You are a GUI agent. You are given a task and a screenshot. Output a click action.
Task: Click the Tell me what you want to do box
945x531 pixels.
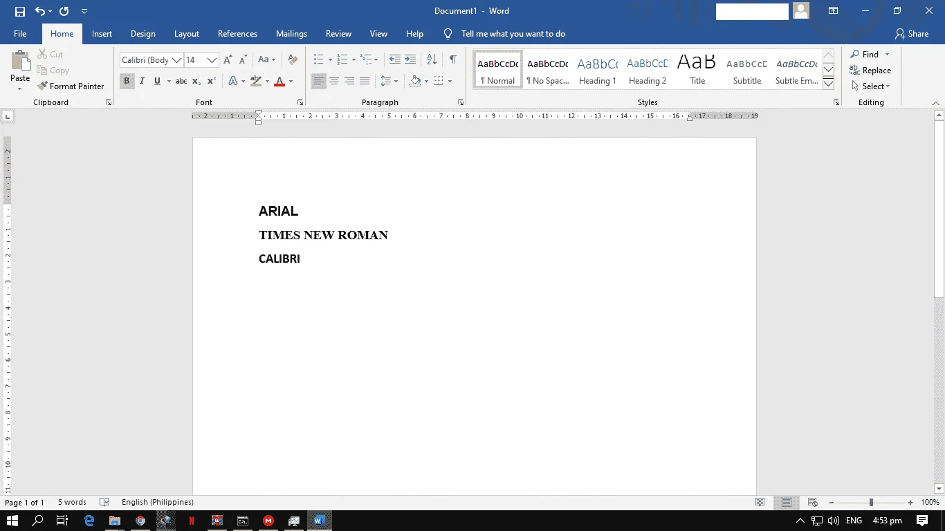tap(513, 33)
